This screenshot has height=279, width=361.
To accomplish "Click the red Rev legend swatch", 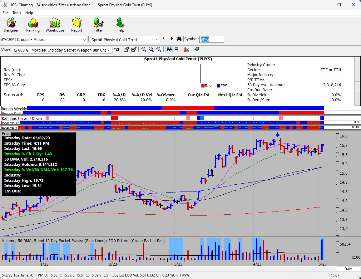I will (x=203, y=86).
